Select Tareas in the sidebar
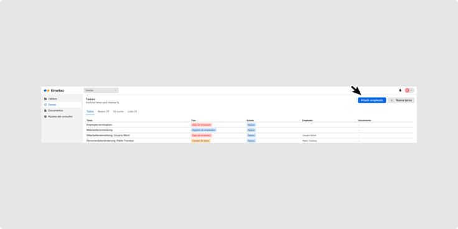This screenshot has width=458, height=229. tap(62, 105)
